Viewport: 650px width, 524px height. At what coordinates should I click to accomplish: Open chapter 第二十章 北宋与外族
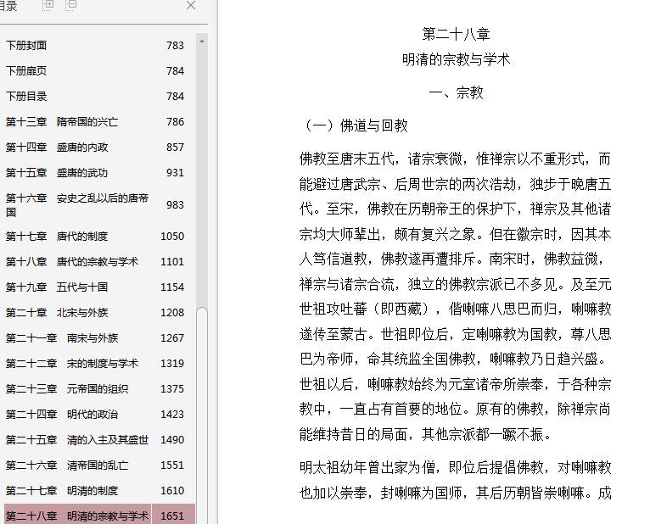(57, 313)
